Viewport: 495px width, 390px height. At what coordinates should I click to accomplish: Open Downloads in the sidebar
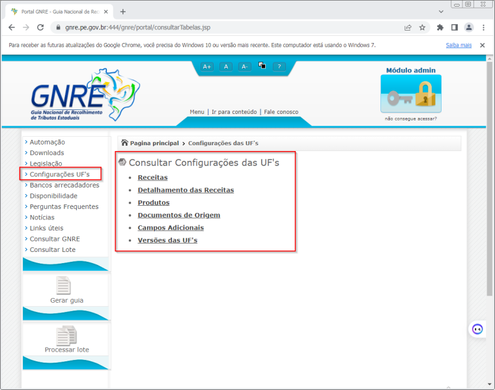(47, 153)
